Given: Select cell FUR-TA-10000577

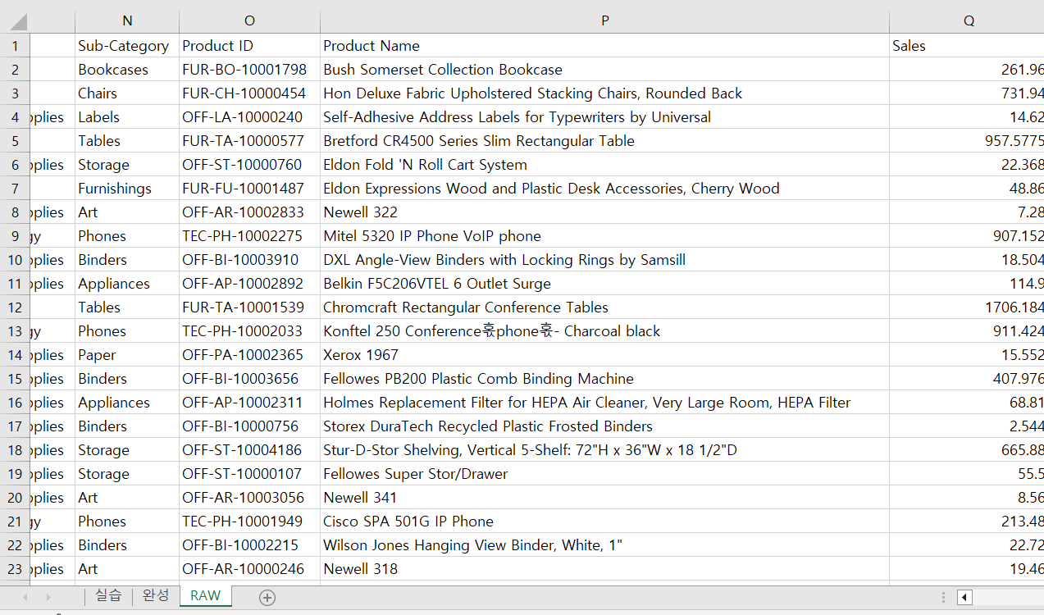Looking at the screenshot, I should pyautogui.click(x=250, y=141).
